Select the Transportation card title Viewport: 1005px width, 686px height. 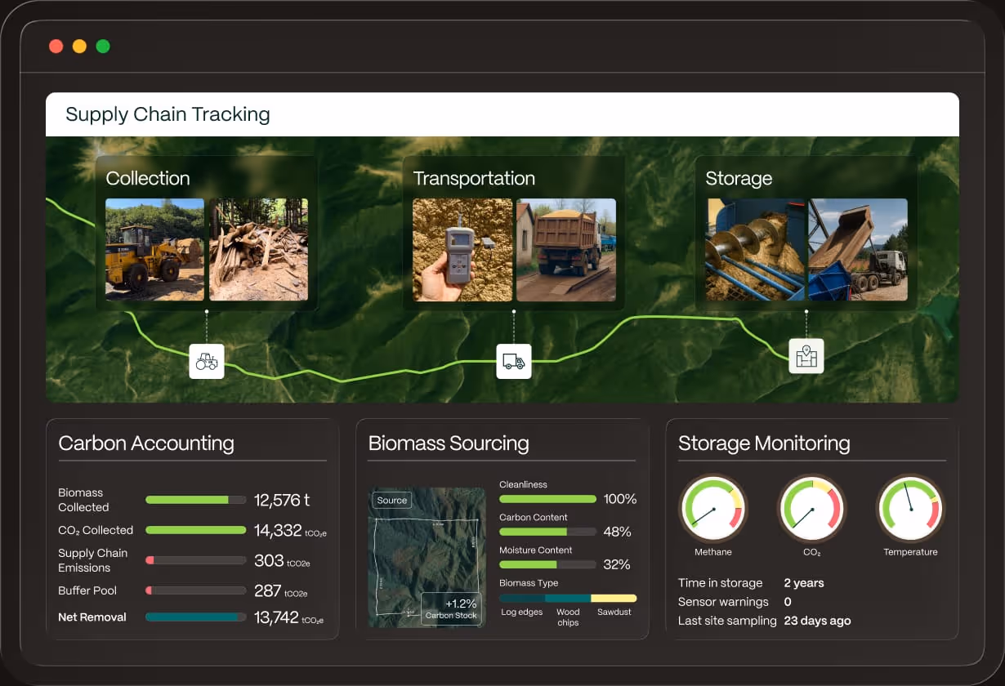(x=474, y=178)
